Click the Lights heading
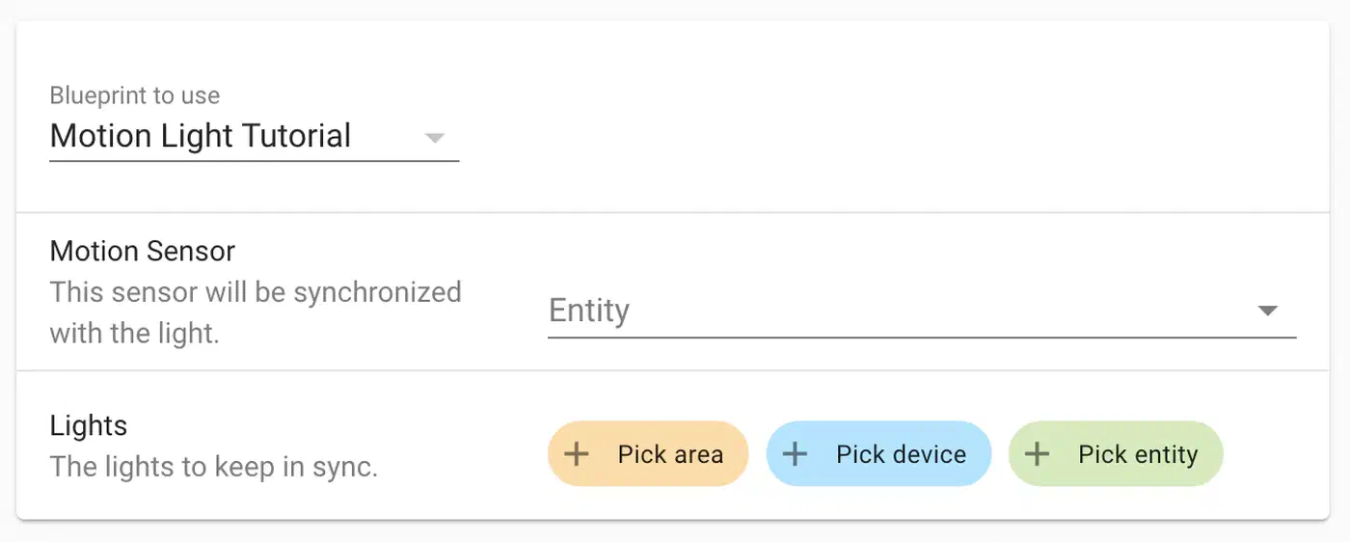Screen dimensions: 1350x542 (89, 425)
